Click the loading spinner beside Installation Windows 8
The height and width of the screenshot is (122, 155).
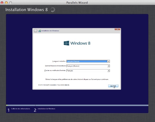53,10
